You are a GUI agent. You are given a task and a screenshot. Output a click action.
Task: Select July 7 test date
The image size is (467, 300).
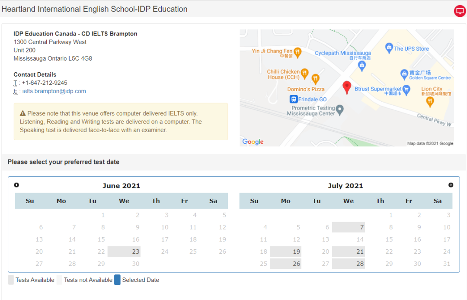(x=349, y=227)
